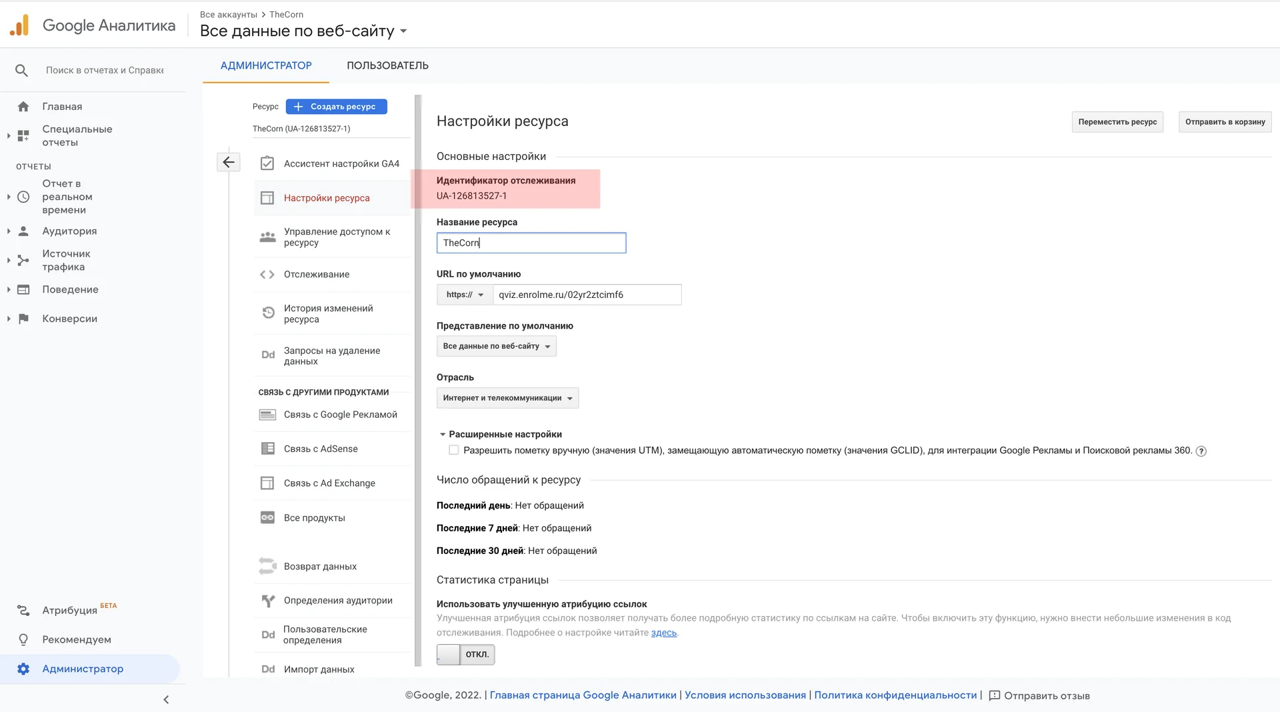1280x712 pixels.
Task: Click the Аудитория person icon
Action: coord(23,231)
